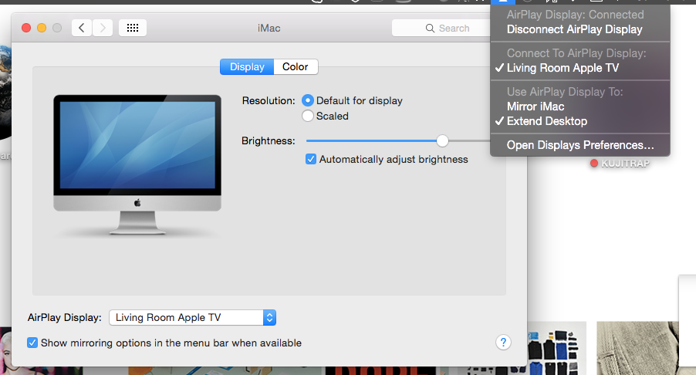Click the AirPlay Display: label

pos(64,317)
